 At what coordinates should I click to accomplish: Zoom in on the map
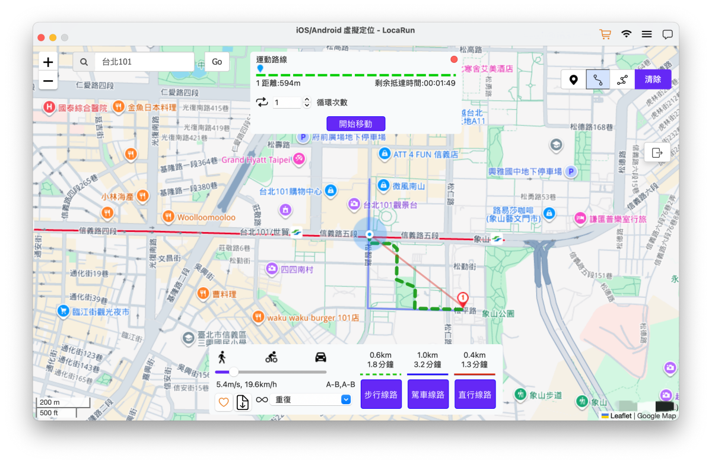point(48,62)
